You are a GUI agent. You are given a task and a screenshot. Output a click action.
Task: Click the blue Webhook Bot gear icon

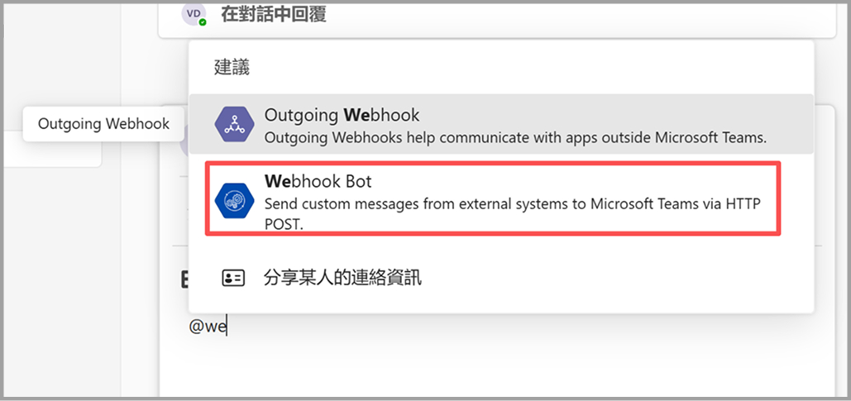point(234,199)
